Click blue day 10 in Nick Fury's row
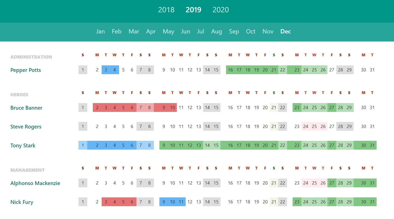Viewport: 394px width, 219px height. click(x=172, y=202)
